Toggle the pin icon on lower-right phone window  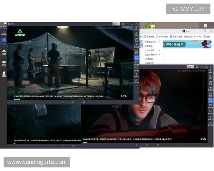197,66
